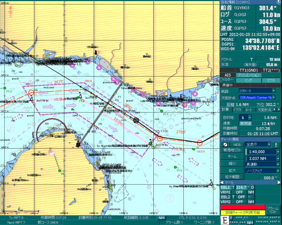This screenshot has width=282, height=225.
Task: Open the ノースアップ orientation dropdown
Action: pyautogui.click(x=278, y=171)
